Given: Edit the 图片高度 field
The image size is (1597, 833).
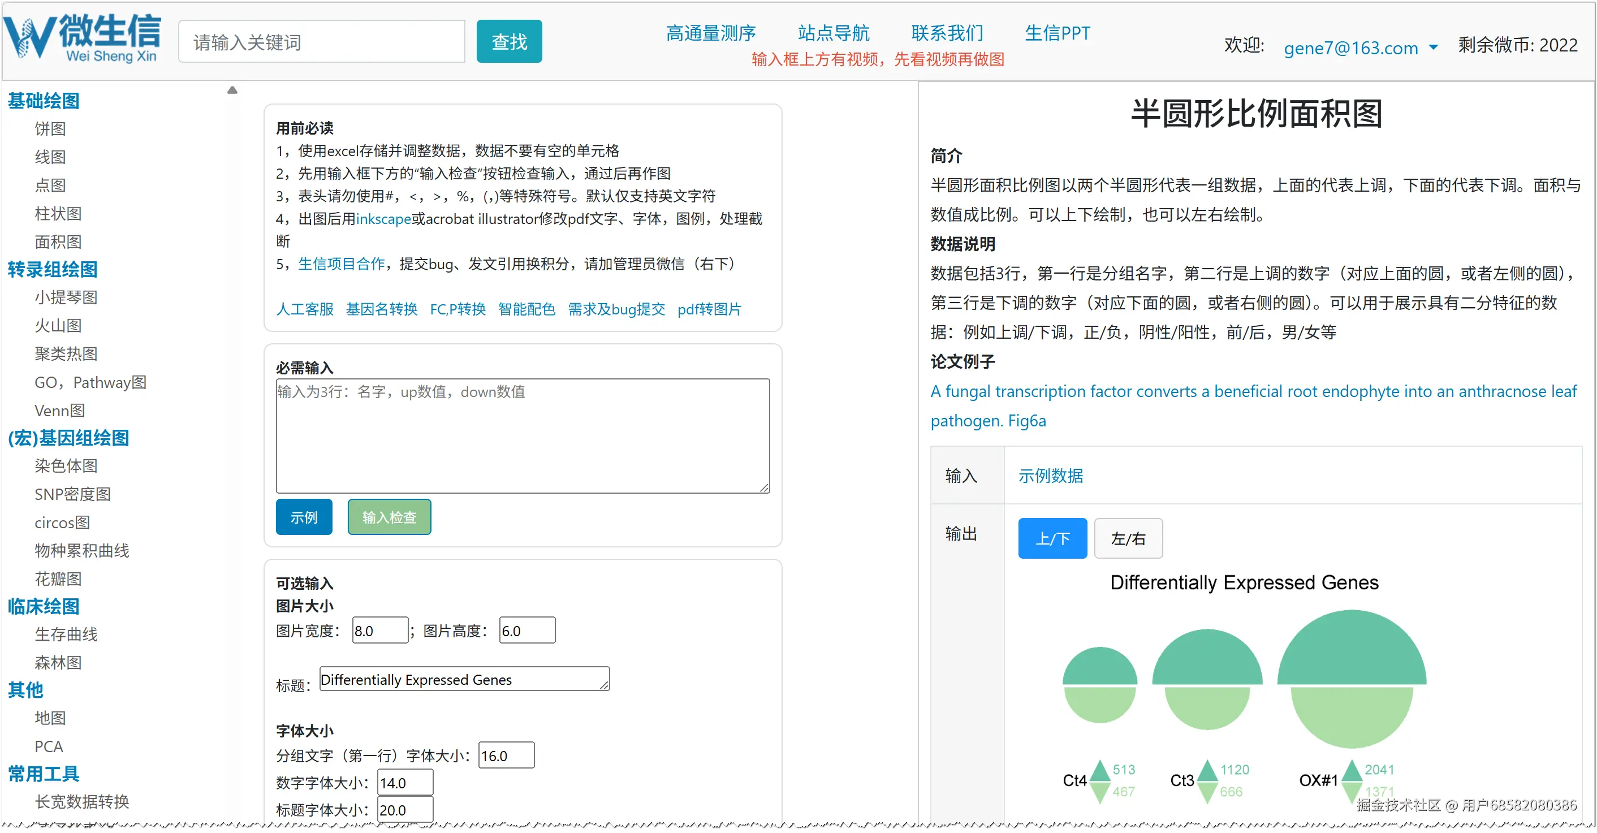Looking at the screenshot, I should [527, 631].
